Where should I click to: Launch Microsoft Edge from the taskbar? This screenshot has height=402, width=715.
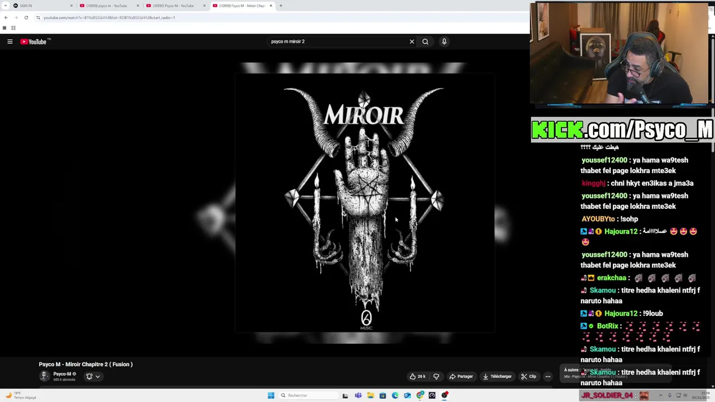point(395,395)
